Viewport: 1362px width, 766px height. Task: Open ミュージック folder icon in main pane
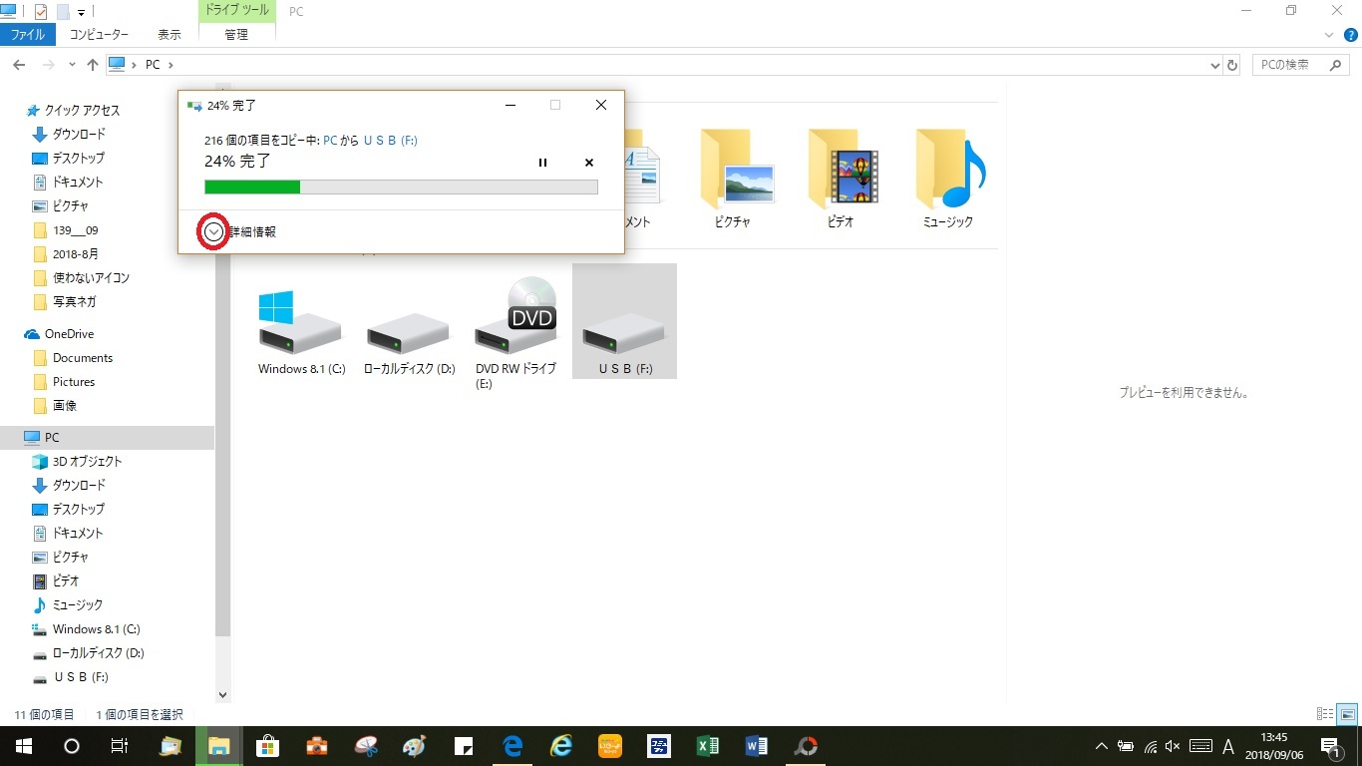click(x=948, y=181)
